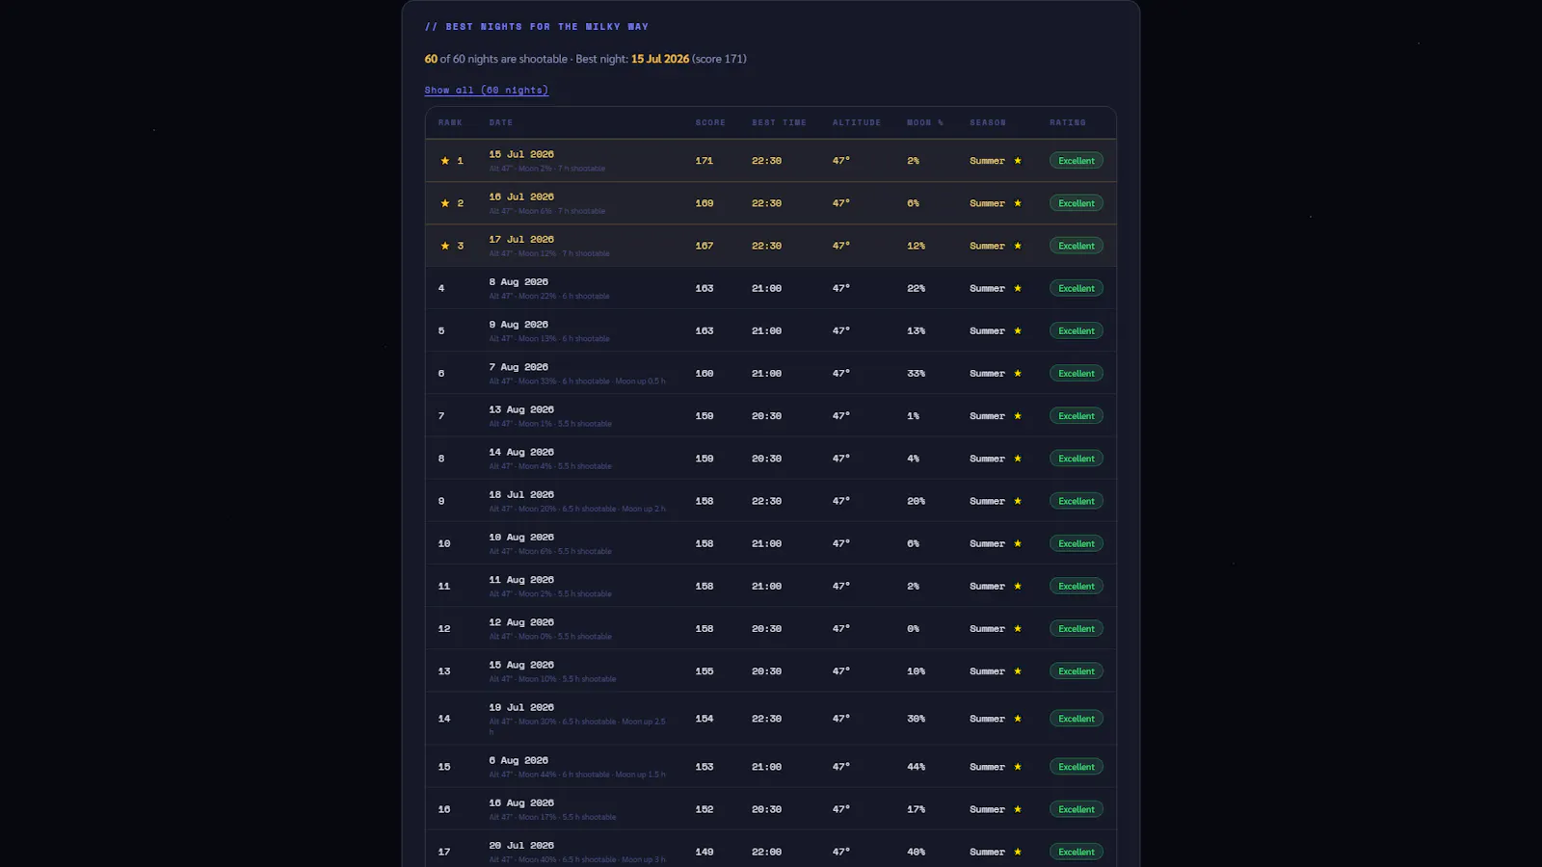This screenshot has width=1542, height=867.
Task: Click the Summer season star for 12 Aug 2026
Action: (x=1018, y=628)
